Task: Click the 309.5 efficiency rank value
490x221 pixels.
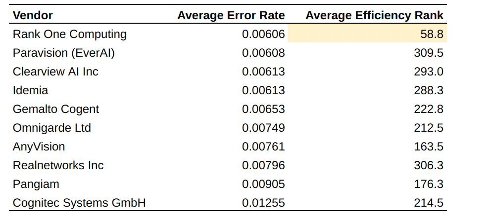Action: pos(429,53)
